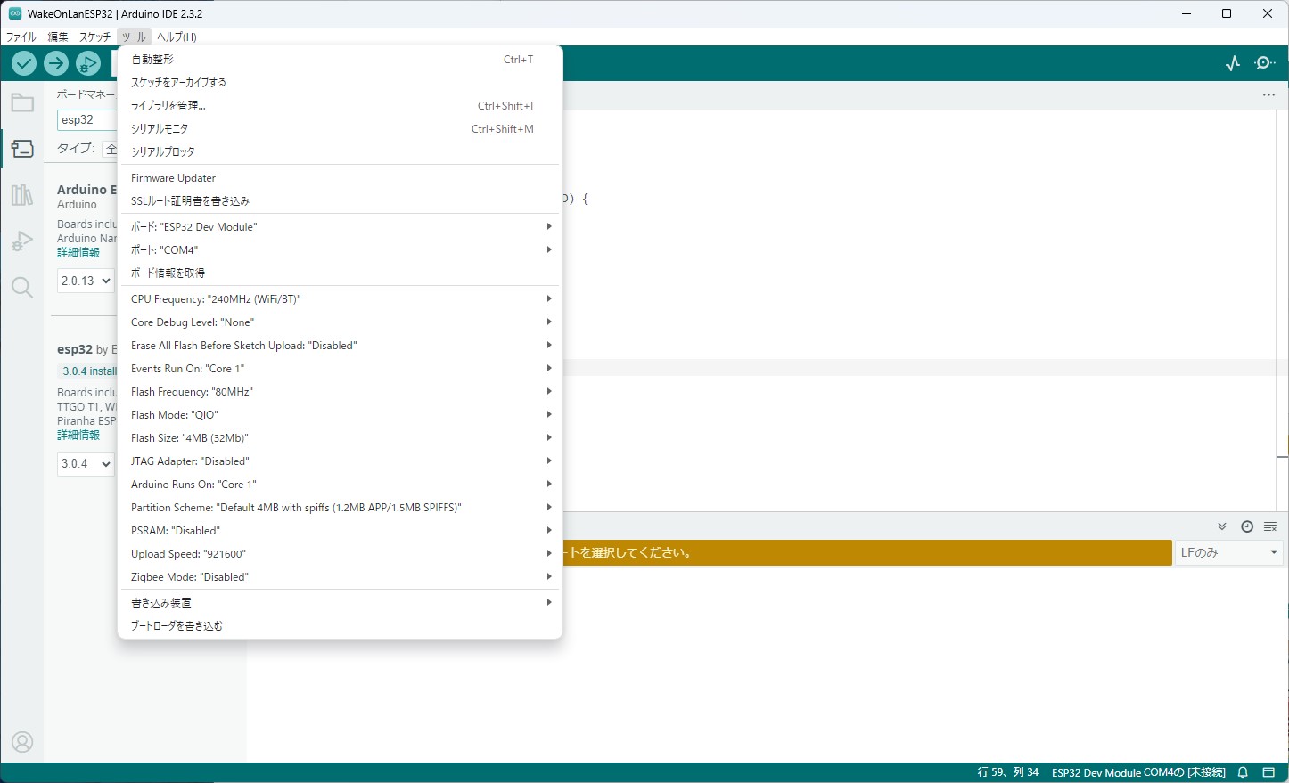Click the Upload arrow button
This screenshot has width=1289, height=783.
56,63
